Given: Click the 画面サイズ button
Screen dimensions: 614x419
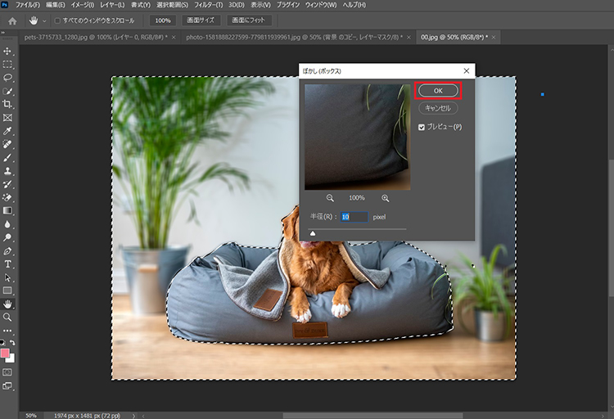Looking at the screenshot, I should pos(201,20).
